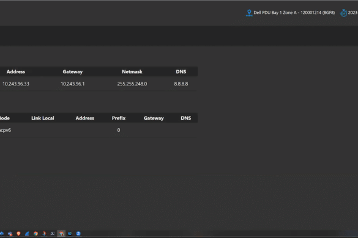The image size is (358, 238).
Task: Select IPv4 address 10.243.96.33
Action: click(x=16, y=84)
